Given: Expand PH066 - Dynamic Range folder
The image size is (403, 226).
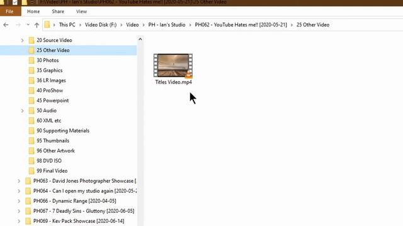Looking at the screenshot, I should [x=19, y=201].
